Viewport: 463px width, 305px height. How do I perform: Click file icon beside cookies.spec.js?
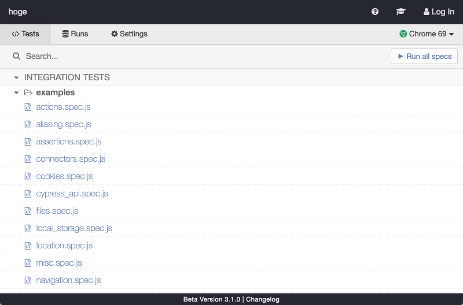pos(27,176)
